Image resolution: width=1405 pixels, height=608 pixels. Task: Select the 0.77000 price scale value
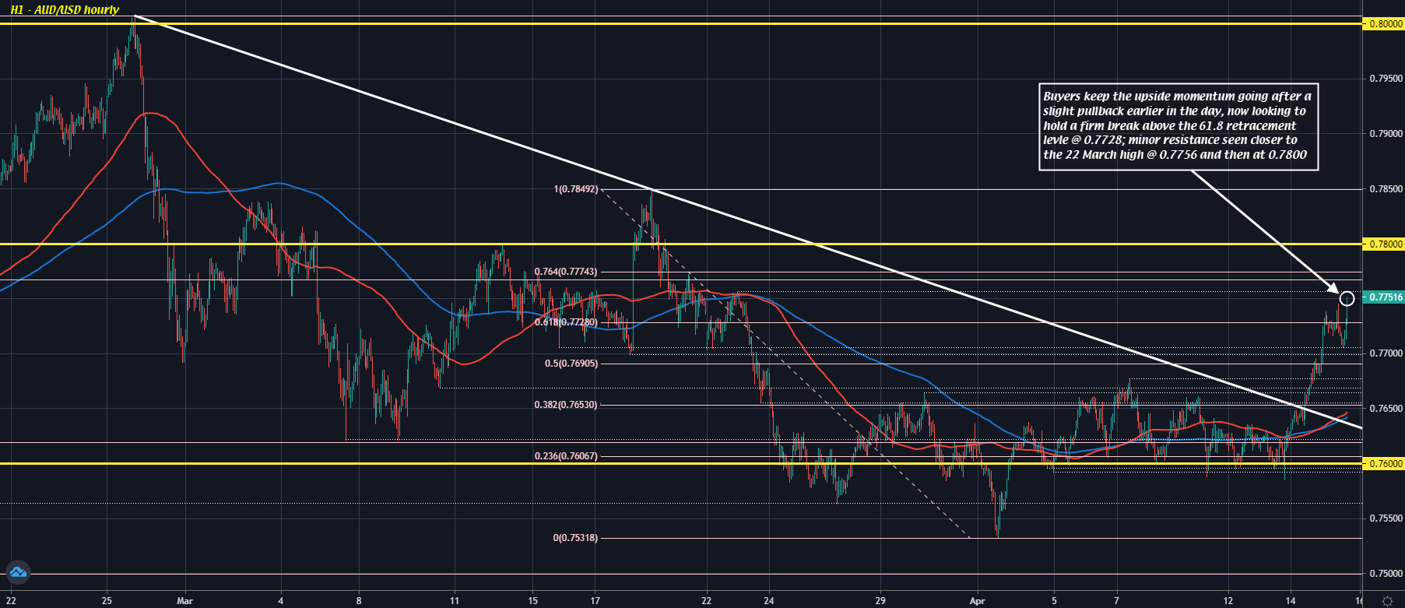point(1386,353)
